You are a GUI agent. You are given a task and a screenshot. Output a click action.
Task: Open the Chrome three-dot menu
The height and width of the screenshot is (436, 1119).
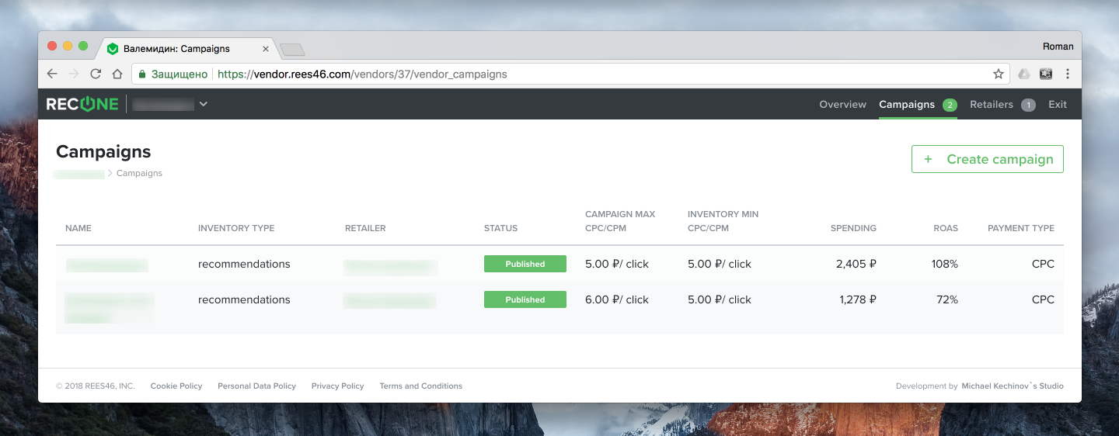click(1068, 74)
